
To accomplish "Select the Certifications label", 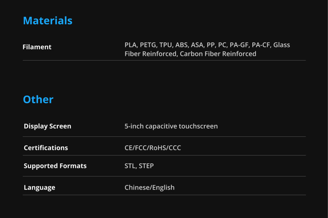I will (x=46, y=148).
